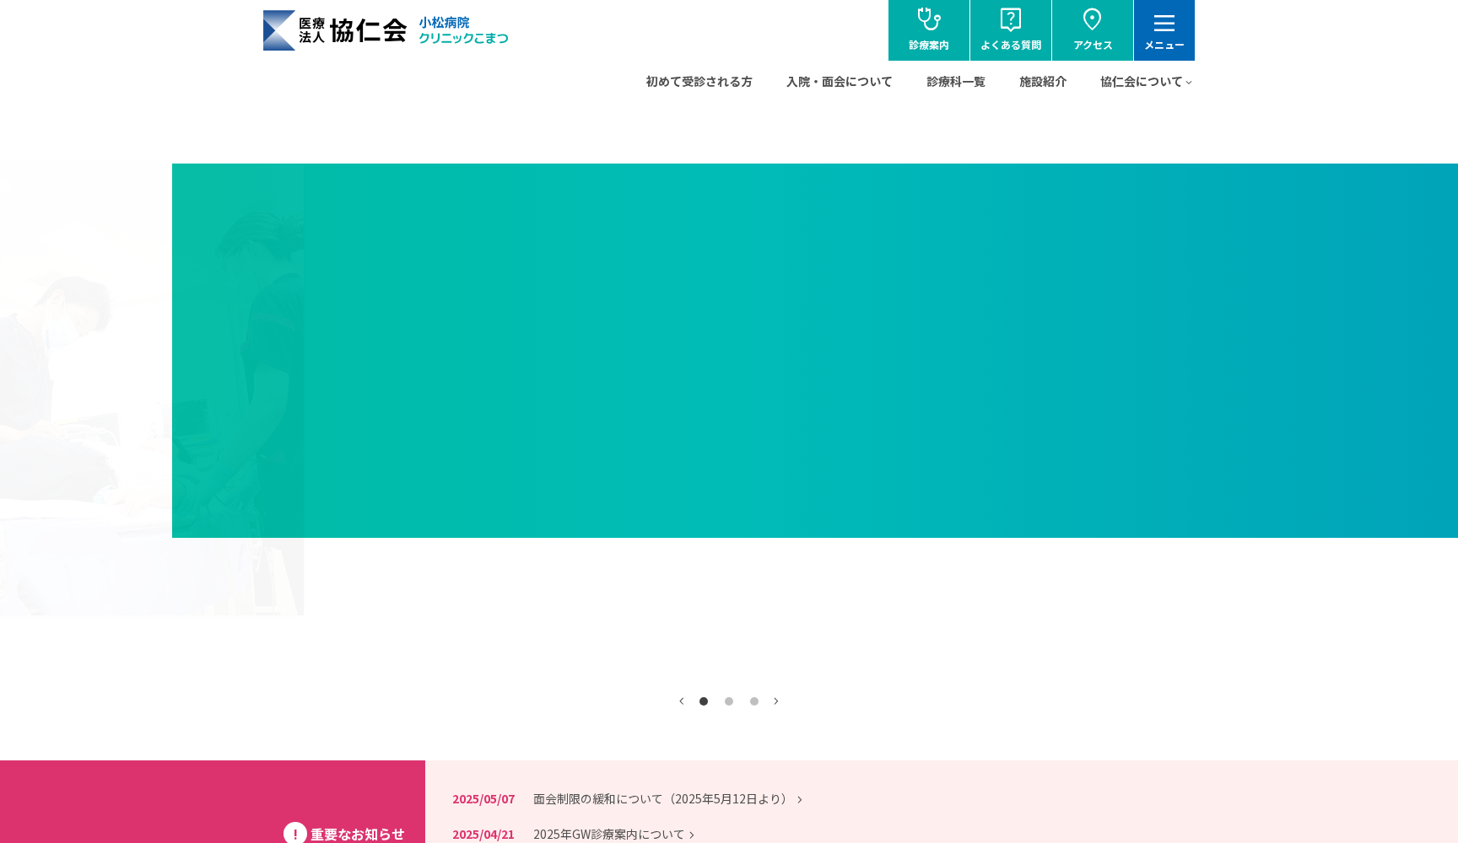The height and width of the screenshot is (843, 1458).
Task: Expand the 協仁会について dropdown chevron
Action: click(x=1190, y=83)
